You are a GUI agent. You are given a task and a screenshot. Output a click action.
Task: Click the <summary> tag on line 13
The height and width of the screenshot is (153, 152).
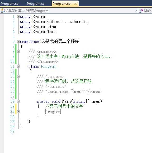click(55, 76)
